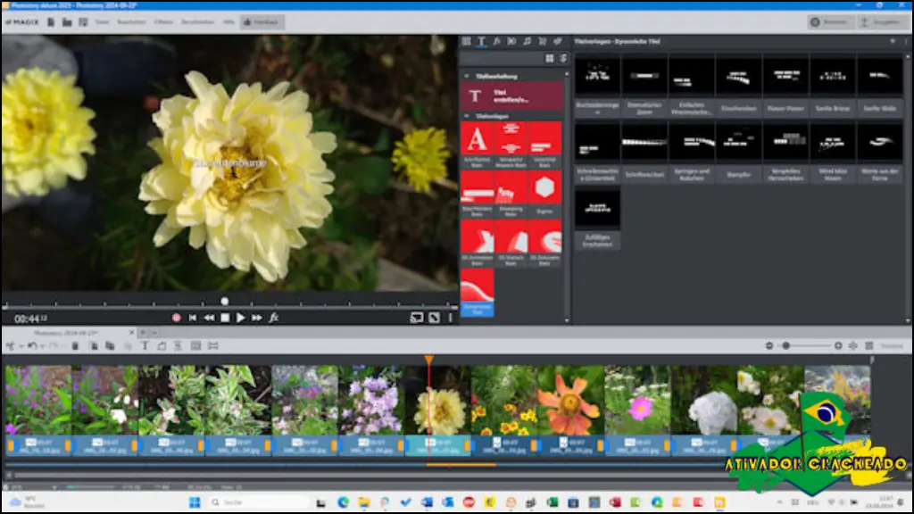Switch preview to fullscreen mode

click(435, 318)
